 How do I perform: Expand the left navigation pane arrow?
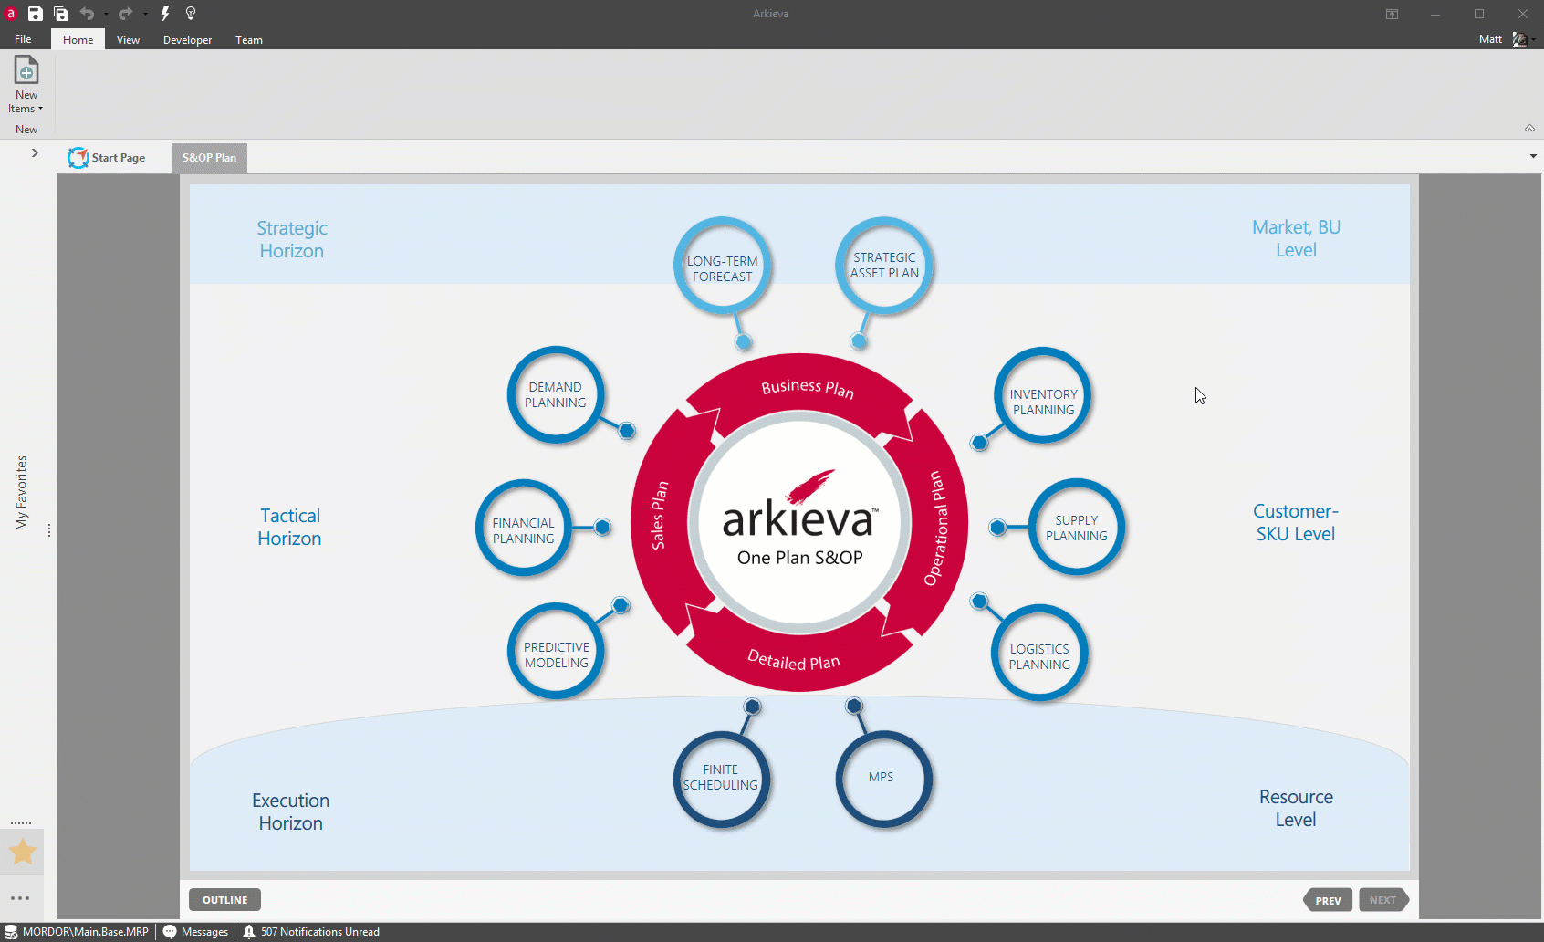click(x=35, y=152)
